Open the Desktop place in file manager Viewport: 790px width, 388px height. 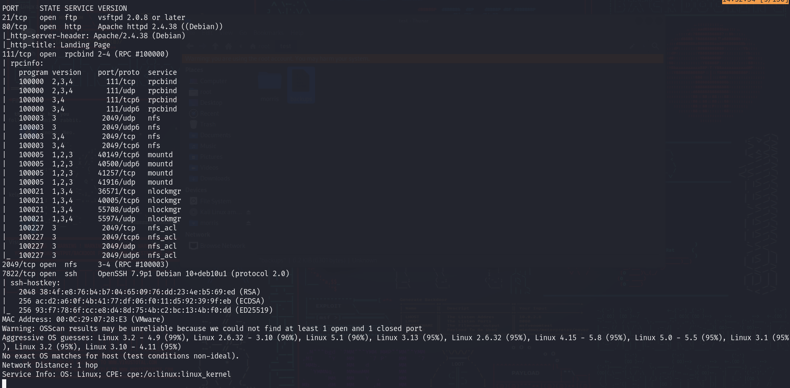tap(206, 103)
